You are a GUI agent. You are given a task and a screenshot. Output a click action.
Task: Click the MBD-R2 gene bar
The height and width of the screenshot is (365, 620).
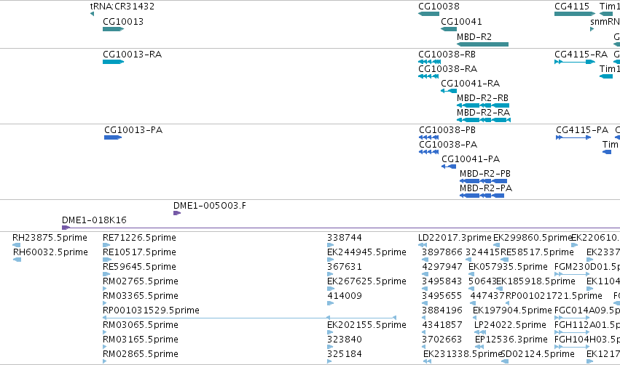482,44
